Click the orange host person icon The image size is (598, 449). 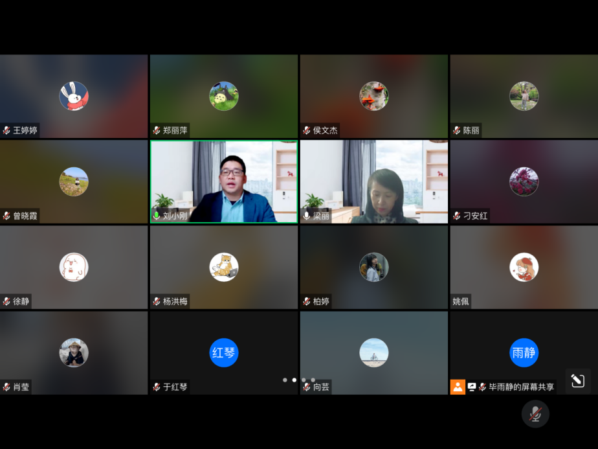click(x=458, y=387)
